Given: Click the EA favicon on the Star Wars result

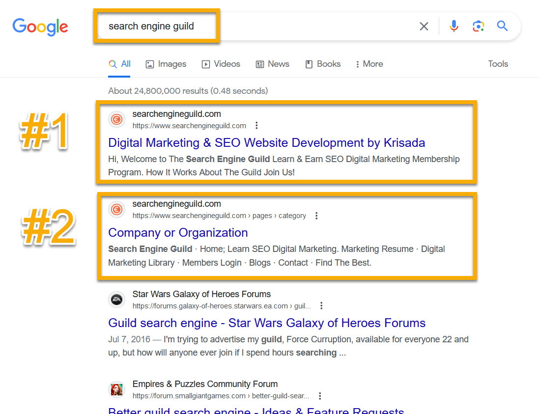Looking at the screenshot, I should click(116, 299).
